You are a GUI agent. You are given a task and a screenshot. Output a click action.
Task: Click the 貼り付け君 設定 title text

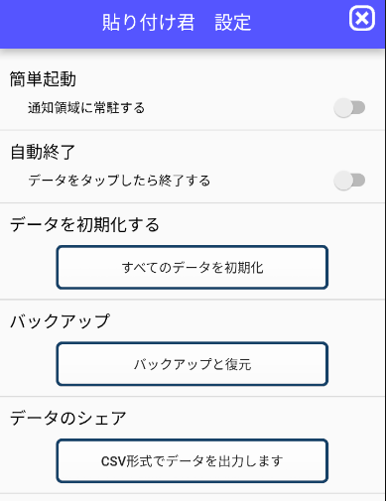pyautogui.click(x=177, y=23)
